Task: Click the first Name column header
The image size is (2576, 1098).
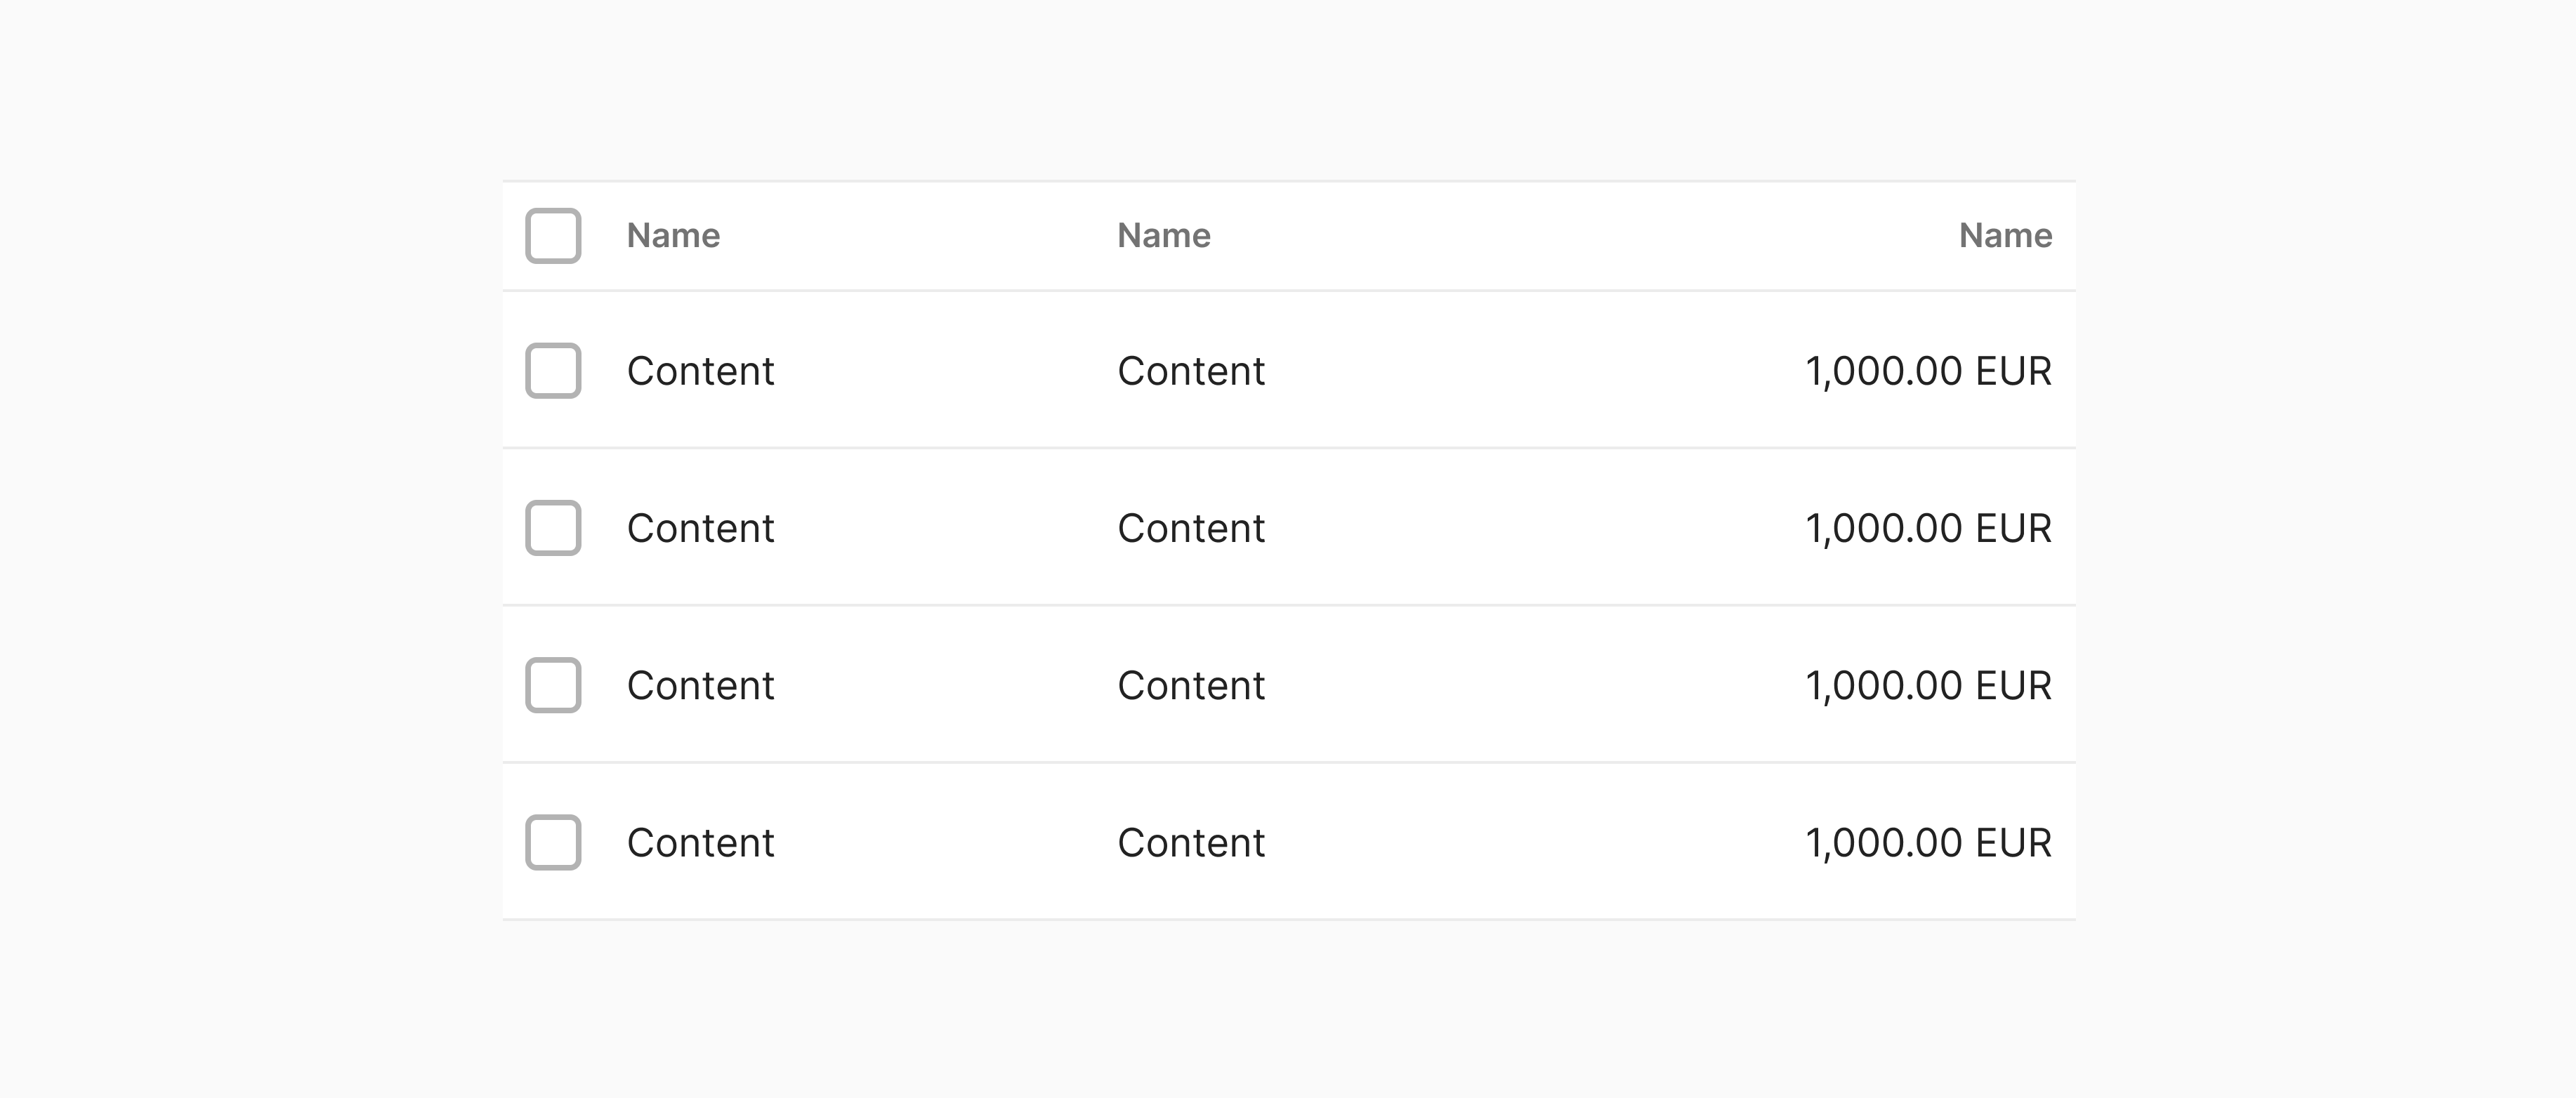Action: (672, 236)
